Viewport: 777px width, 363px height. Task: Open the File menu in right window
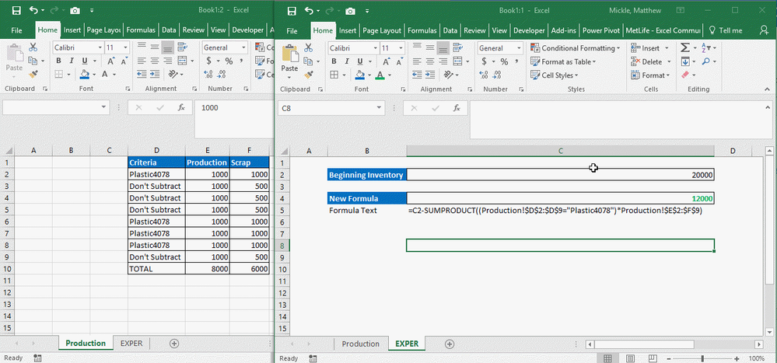click(x=292, y=30)
